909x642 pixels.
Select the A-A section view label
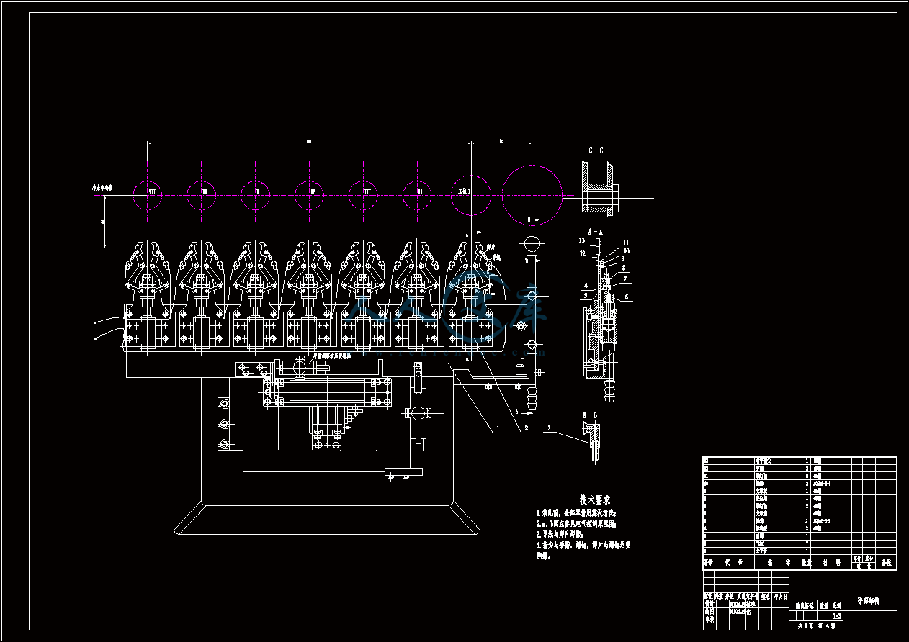click(595, 233)
